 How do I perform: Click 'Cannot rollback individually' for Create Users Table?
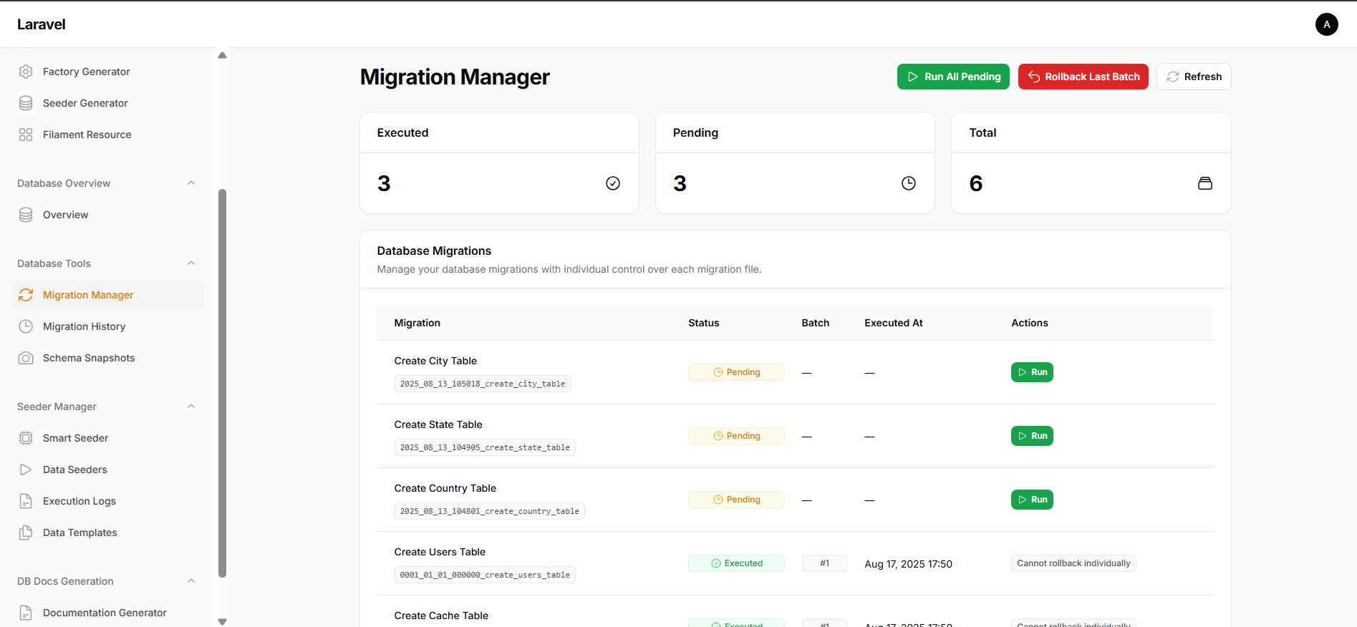pyautogui.click(x=1073, y=563)
